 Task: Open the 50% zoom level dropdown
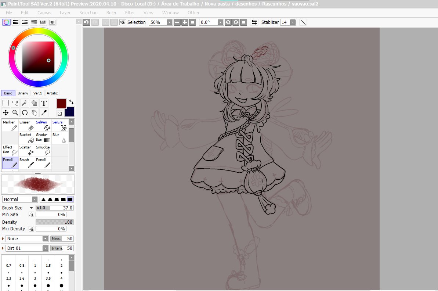click(169, 22)
